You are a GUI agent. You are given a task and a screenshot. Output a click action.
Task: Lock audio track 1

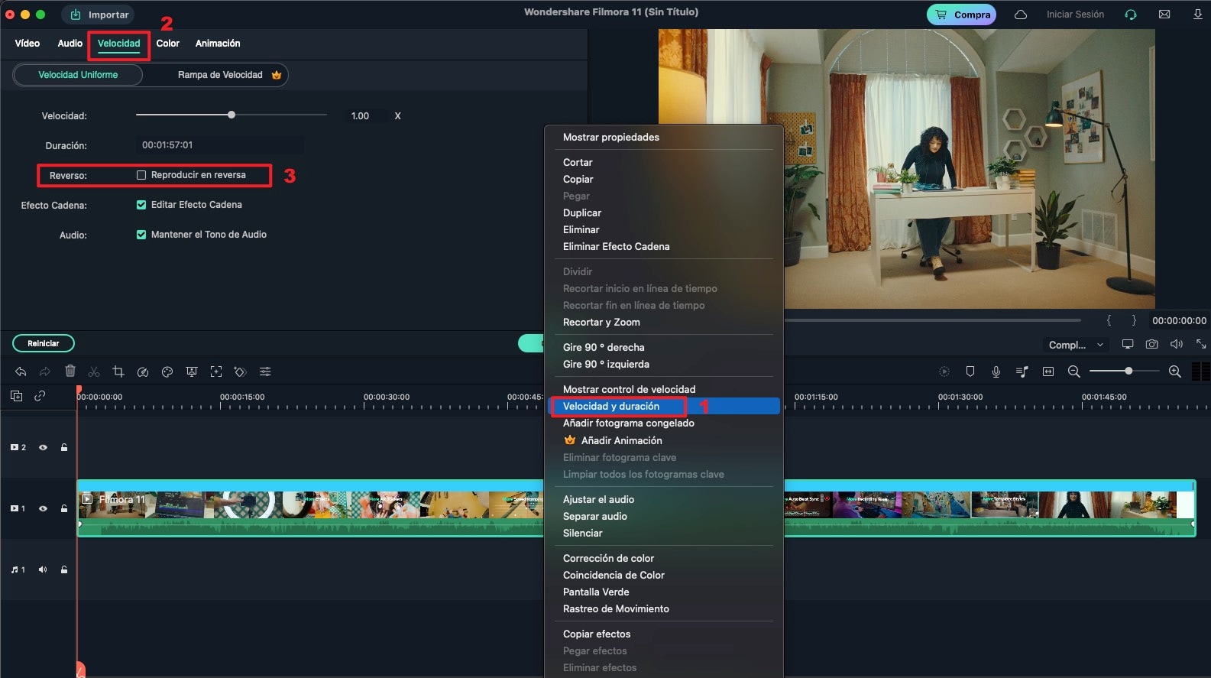pos(64,569)
